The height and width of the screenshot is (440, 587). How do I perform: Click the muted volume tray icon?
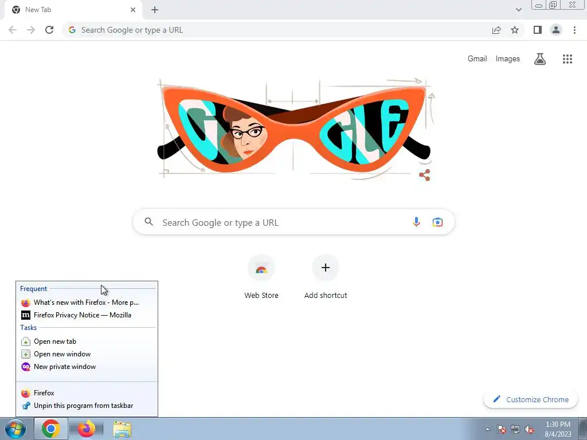click(x=529, y=429)
